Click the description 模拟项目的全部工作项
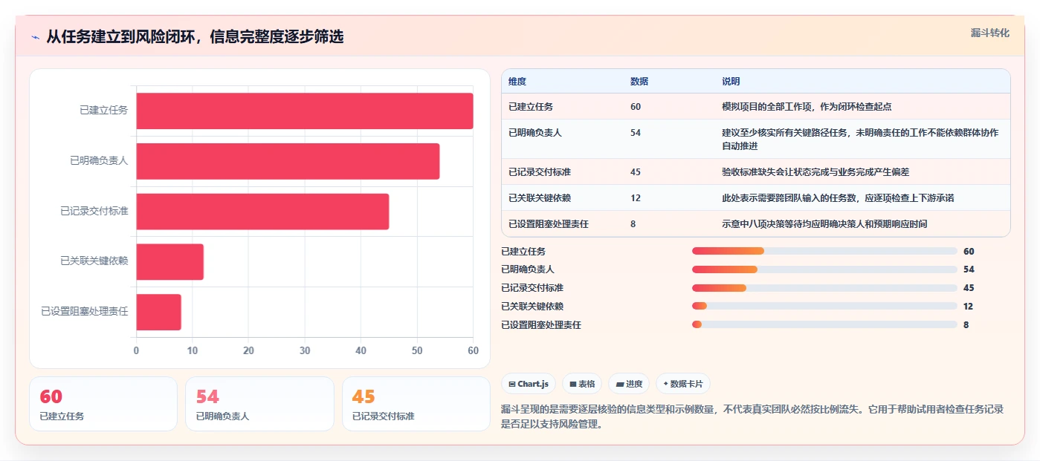Viewport: 1040px width, 461px height. click(807, 107)
